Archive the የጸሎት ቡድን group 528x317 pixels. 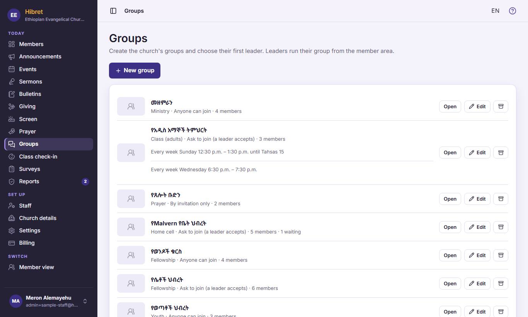tap(501, 199)
